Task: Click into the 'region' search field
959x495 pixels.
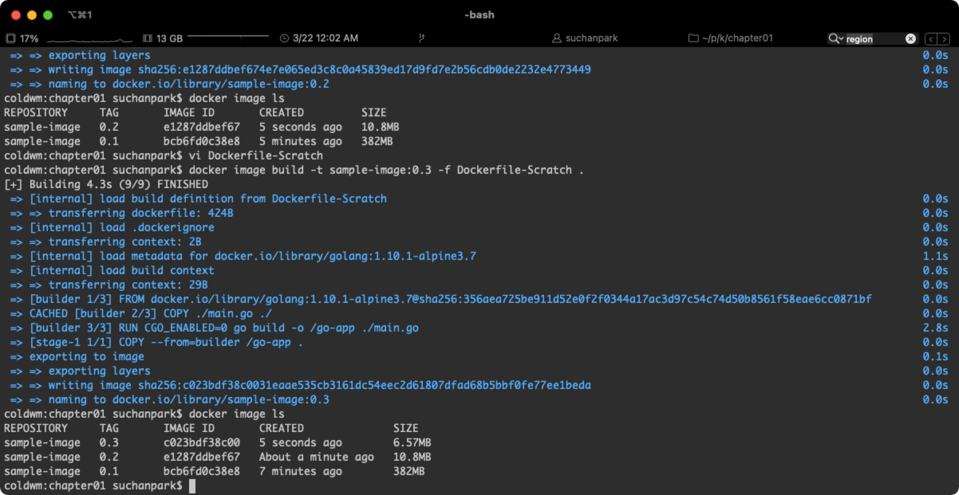Action: pyautogui.click(x=873, y=39)
